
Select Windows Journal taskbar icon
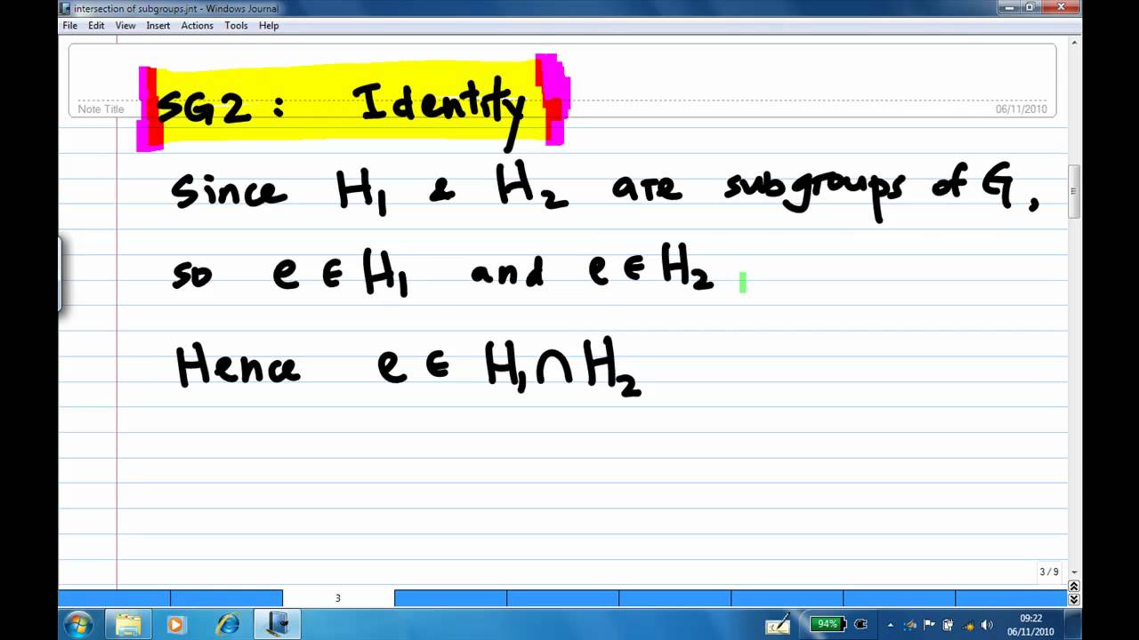tap(278, 625)
